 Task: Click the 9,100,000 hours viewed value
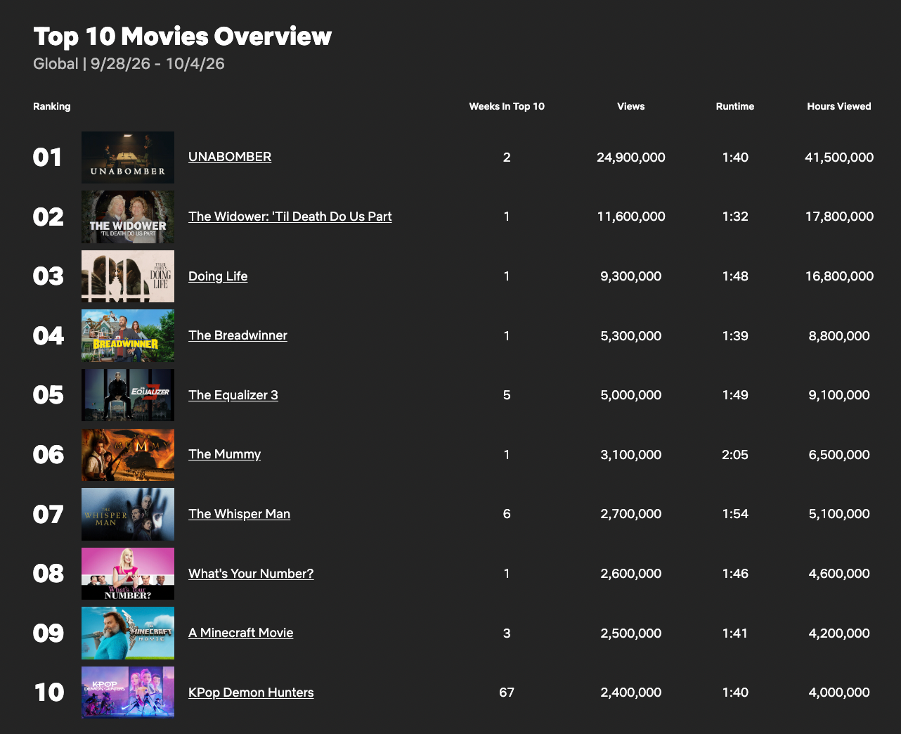[x=839, y=395]
